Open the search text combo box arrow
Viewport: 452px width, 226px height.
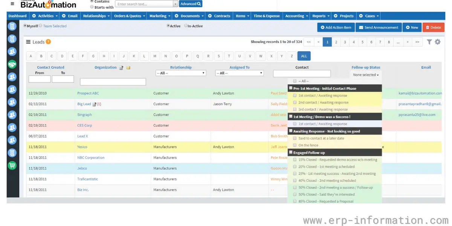pyautogui.click(x=175, y=4)
